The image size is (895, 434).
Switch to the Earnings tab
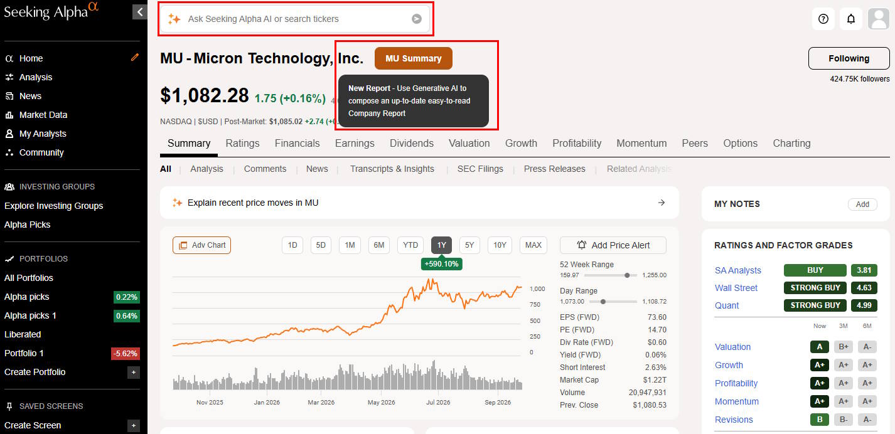click(355, 143)
